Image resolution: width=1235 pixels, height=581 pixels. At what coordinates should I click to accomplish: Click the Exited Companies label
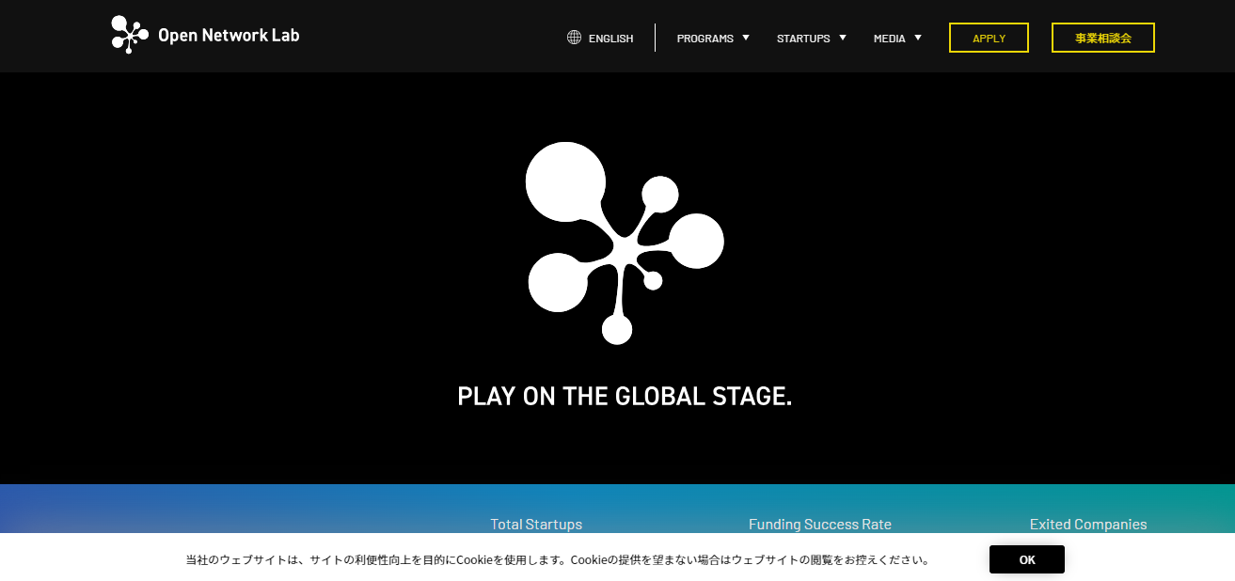[x=1088, y=525]
